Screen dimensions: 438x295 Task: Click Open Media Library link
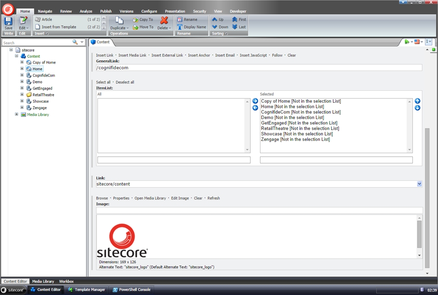click(x=150, y=198)
